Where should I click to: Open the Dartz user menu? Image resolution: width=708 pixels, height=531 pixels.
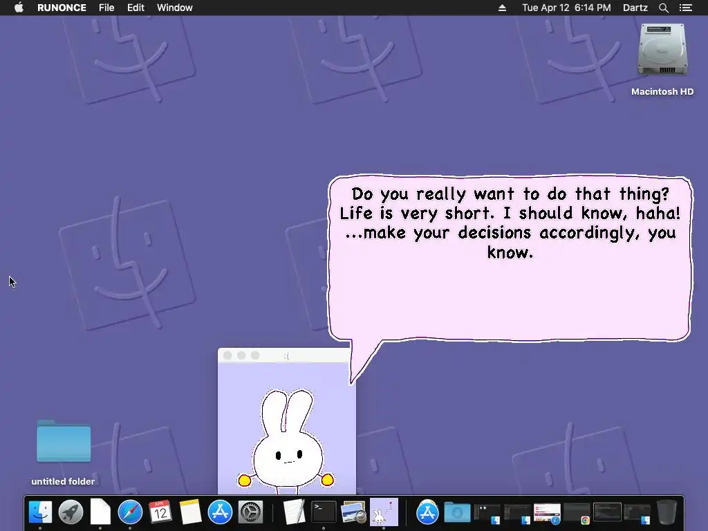pos(635,8)
